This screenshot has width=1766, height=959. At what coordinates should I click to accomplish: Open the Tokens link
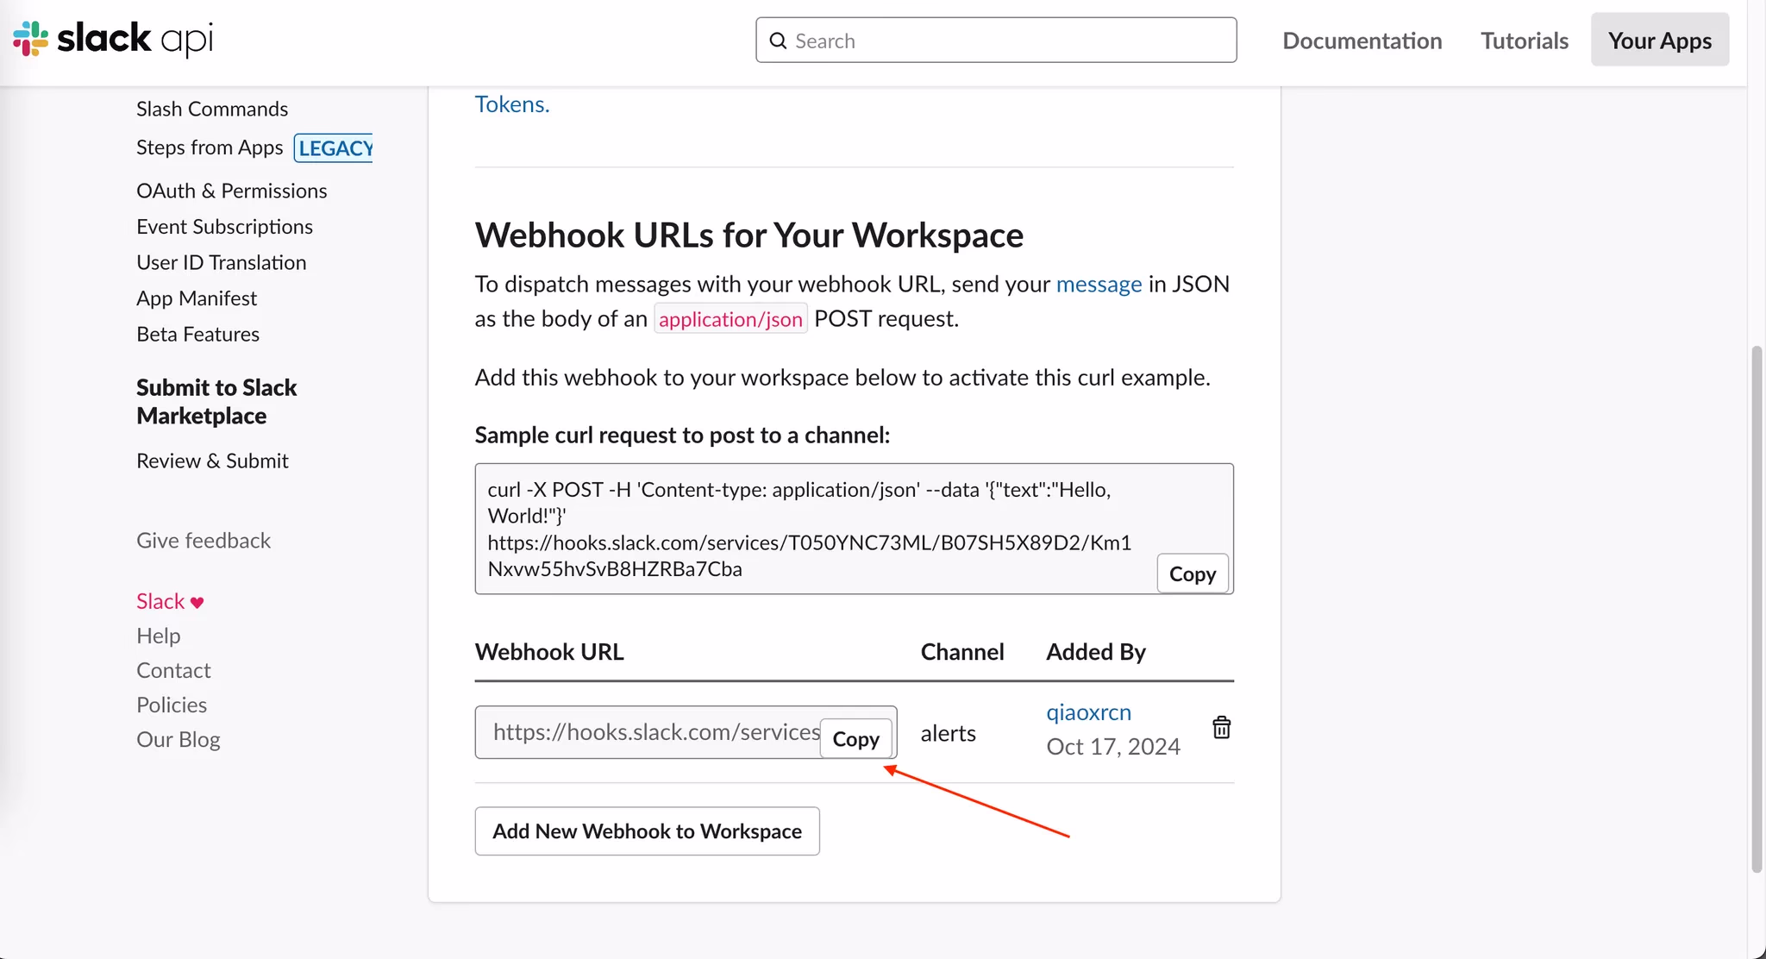(511, 104)
